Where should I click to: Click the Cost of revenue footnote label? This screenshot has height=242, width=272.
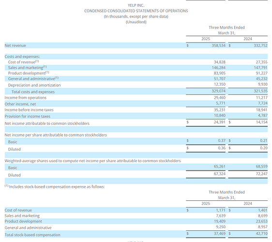23,62
